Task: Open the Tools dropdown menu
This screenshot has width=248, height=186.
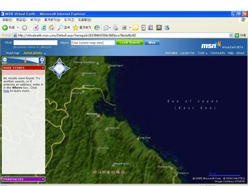Action: 202,53
